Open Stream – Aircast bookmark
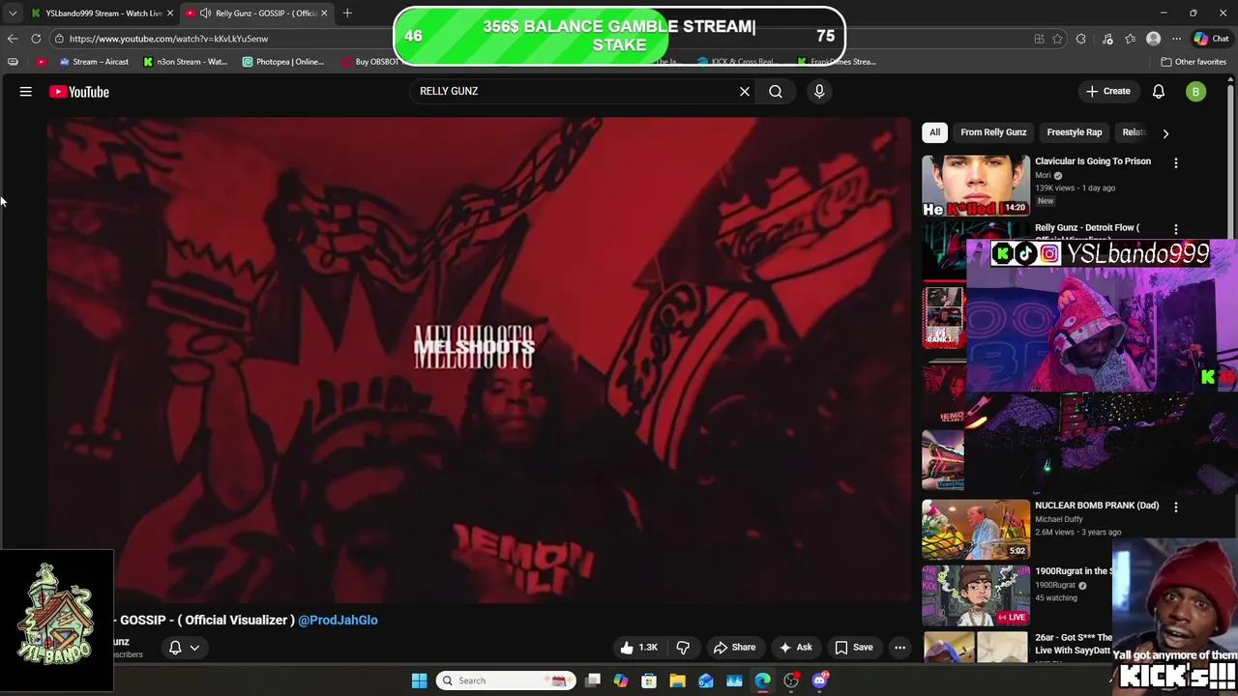This screenshot has width=1238, height=696. tap(94, 62)
